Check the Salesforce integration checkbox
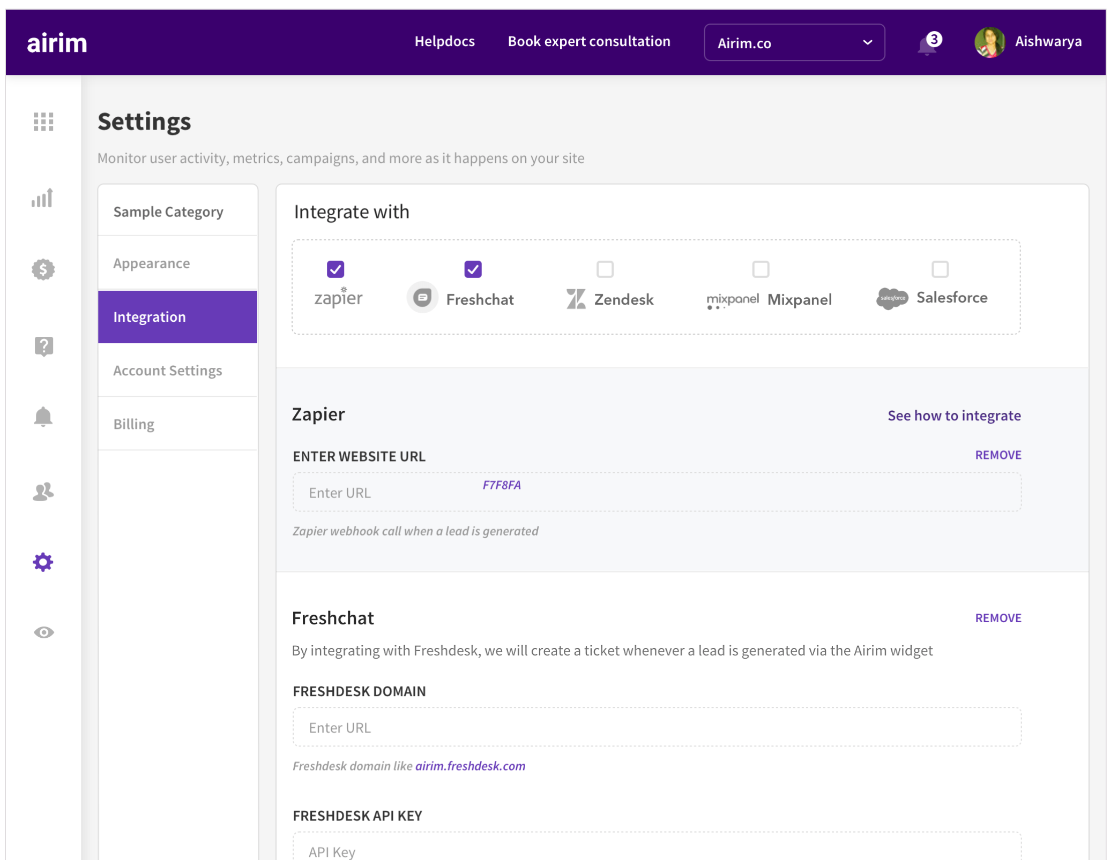The width and height of the screenshot is (1118, 860). click(x=940, y=269)
